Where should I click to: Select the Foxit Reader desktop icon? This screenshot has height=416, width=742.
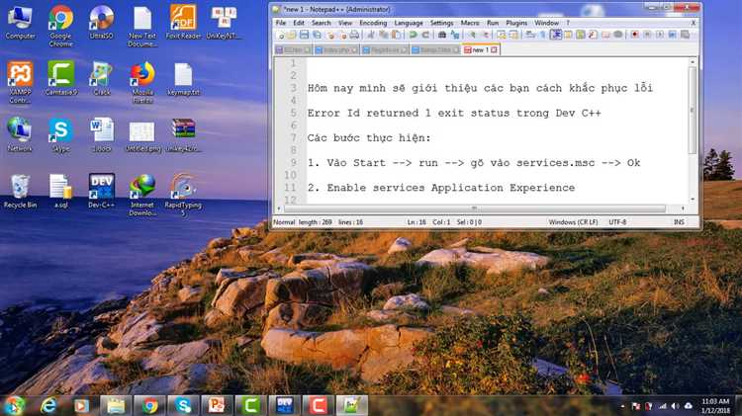pos(183,22)
